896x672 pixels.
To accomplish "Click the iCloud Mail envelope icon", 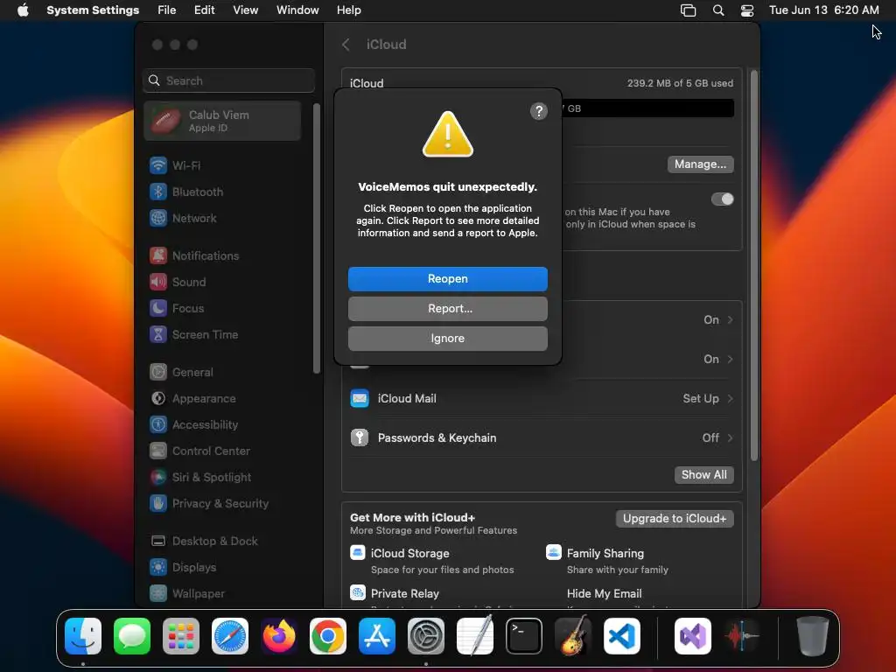I will (x=360, y=399).
